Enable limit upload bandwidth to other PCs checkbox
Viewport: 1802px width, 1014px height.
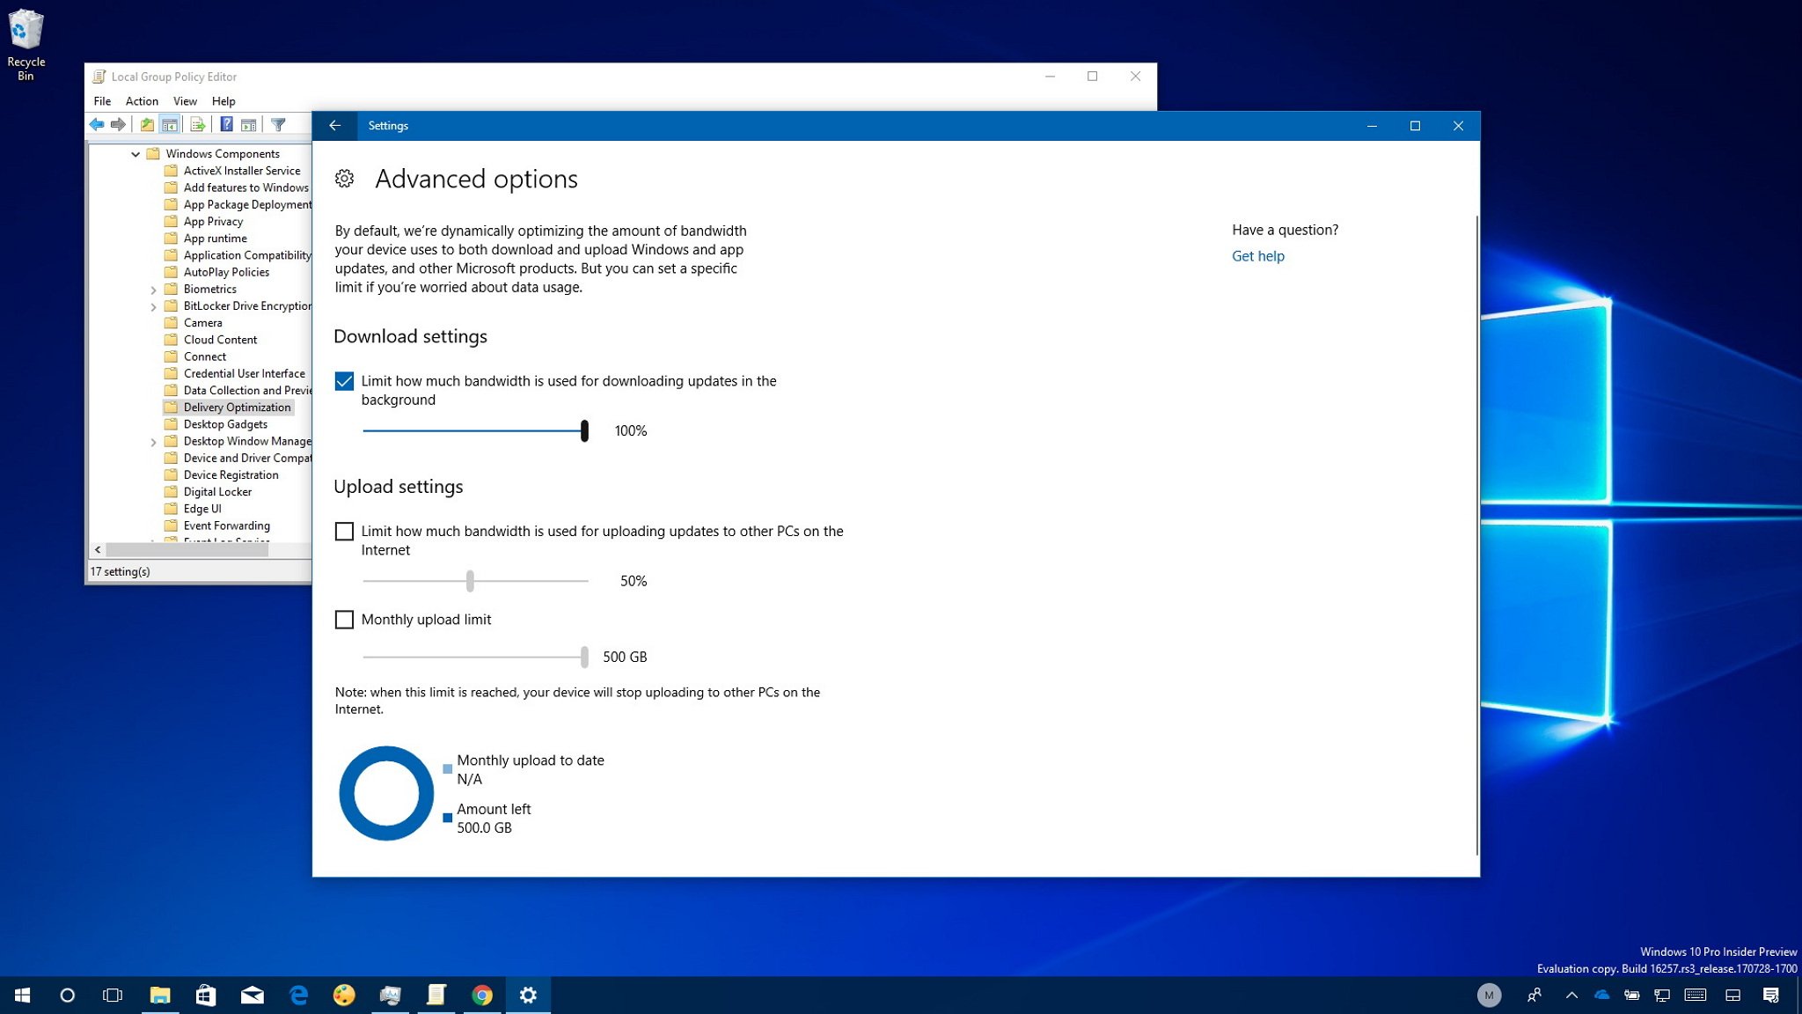pyautogui.click(x=343, y=530)
